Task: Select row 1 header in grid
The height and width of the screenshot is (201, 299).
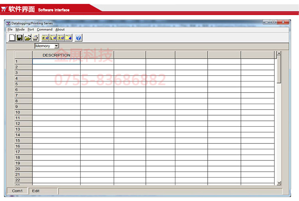Action: click(24, 62)
